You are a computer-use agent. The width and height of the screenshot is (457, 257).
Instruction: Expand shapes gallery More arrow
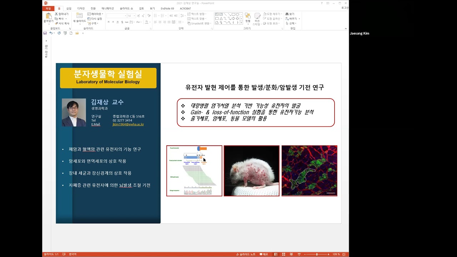click(x=241, y=22)
